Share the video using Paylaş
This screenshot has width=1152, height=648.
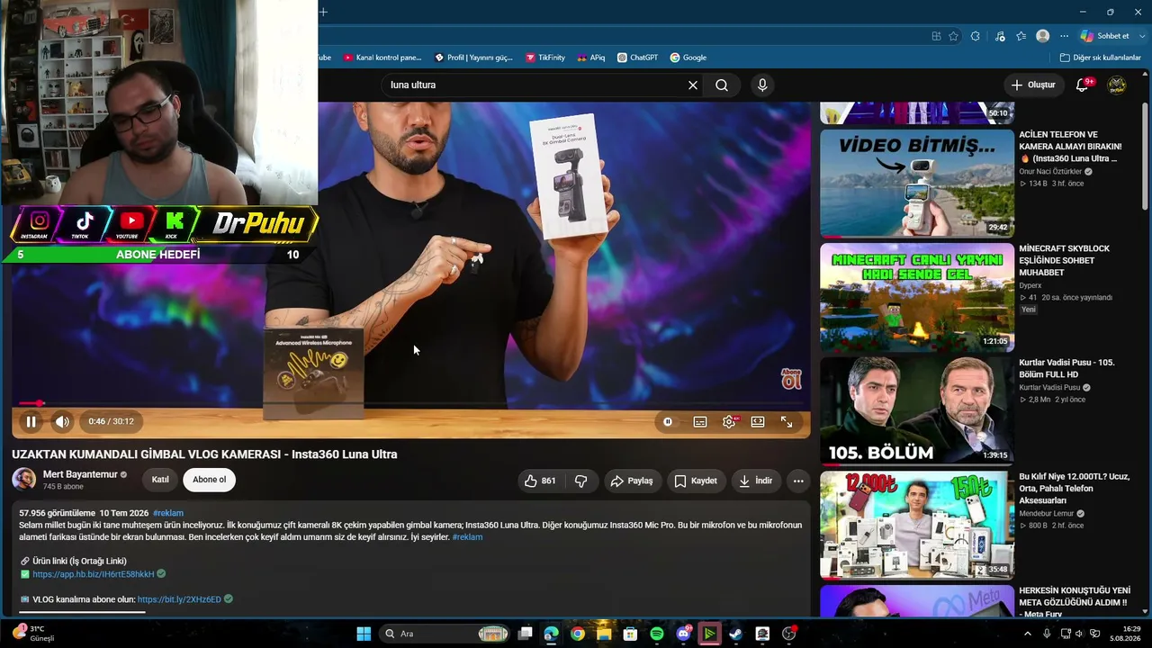coord(633,481)
